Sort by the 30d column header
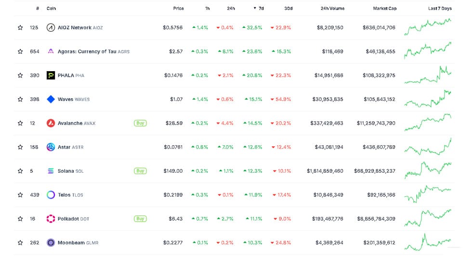Screen dimensions: 474x266 289,9
